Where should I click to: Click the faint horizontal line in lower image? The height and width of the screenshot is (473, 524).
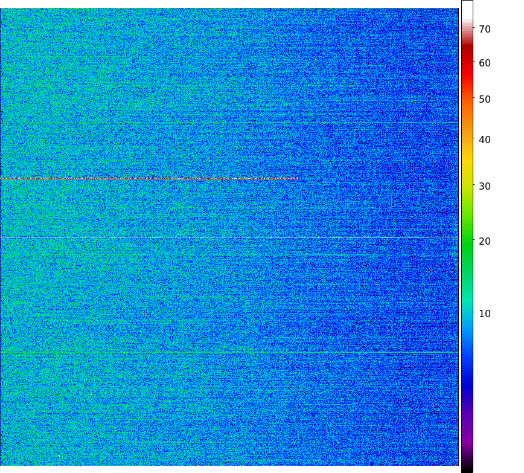[229, 352]
